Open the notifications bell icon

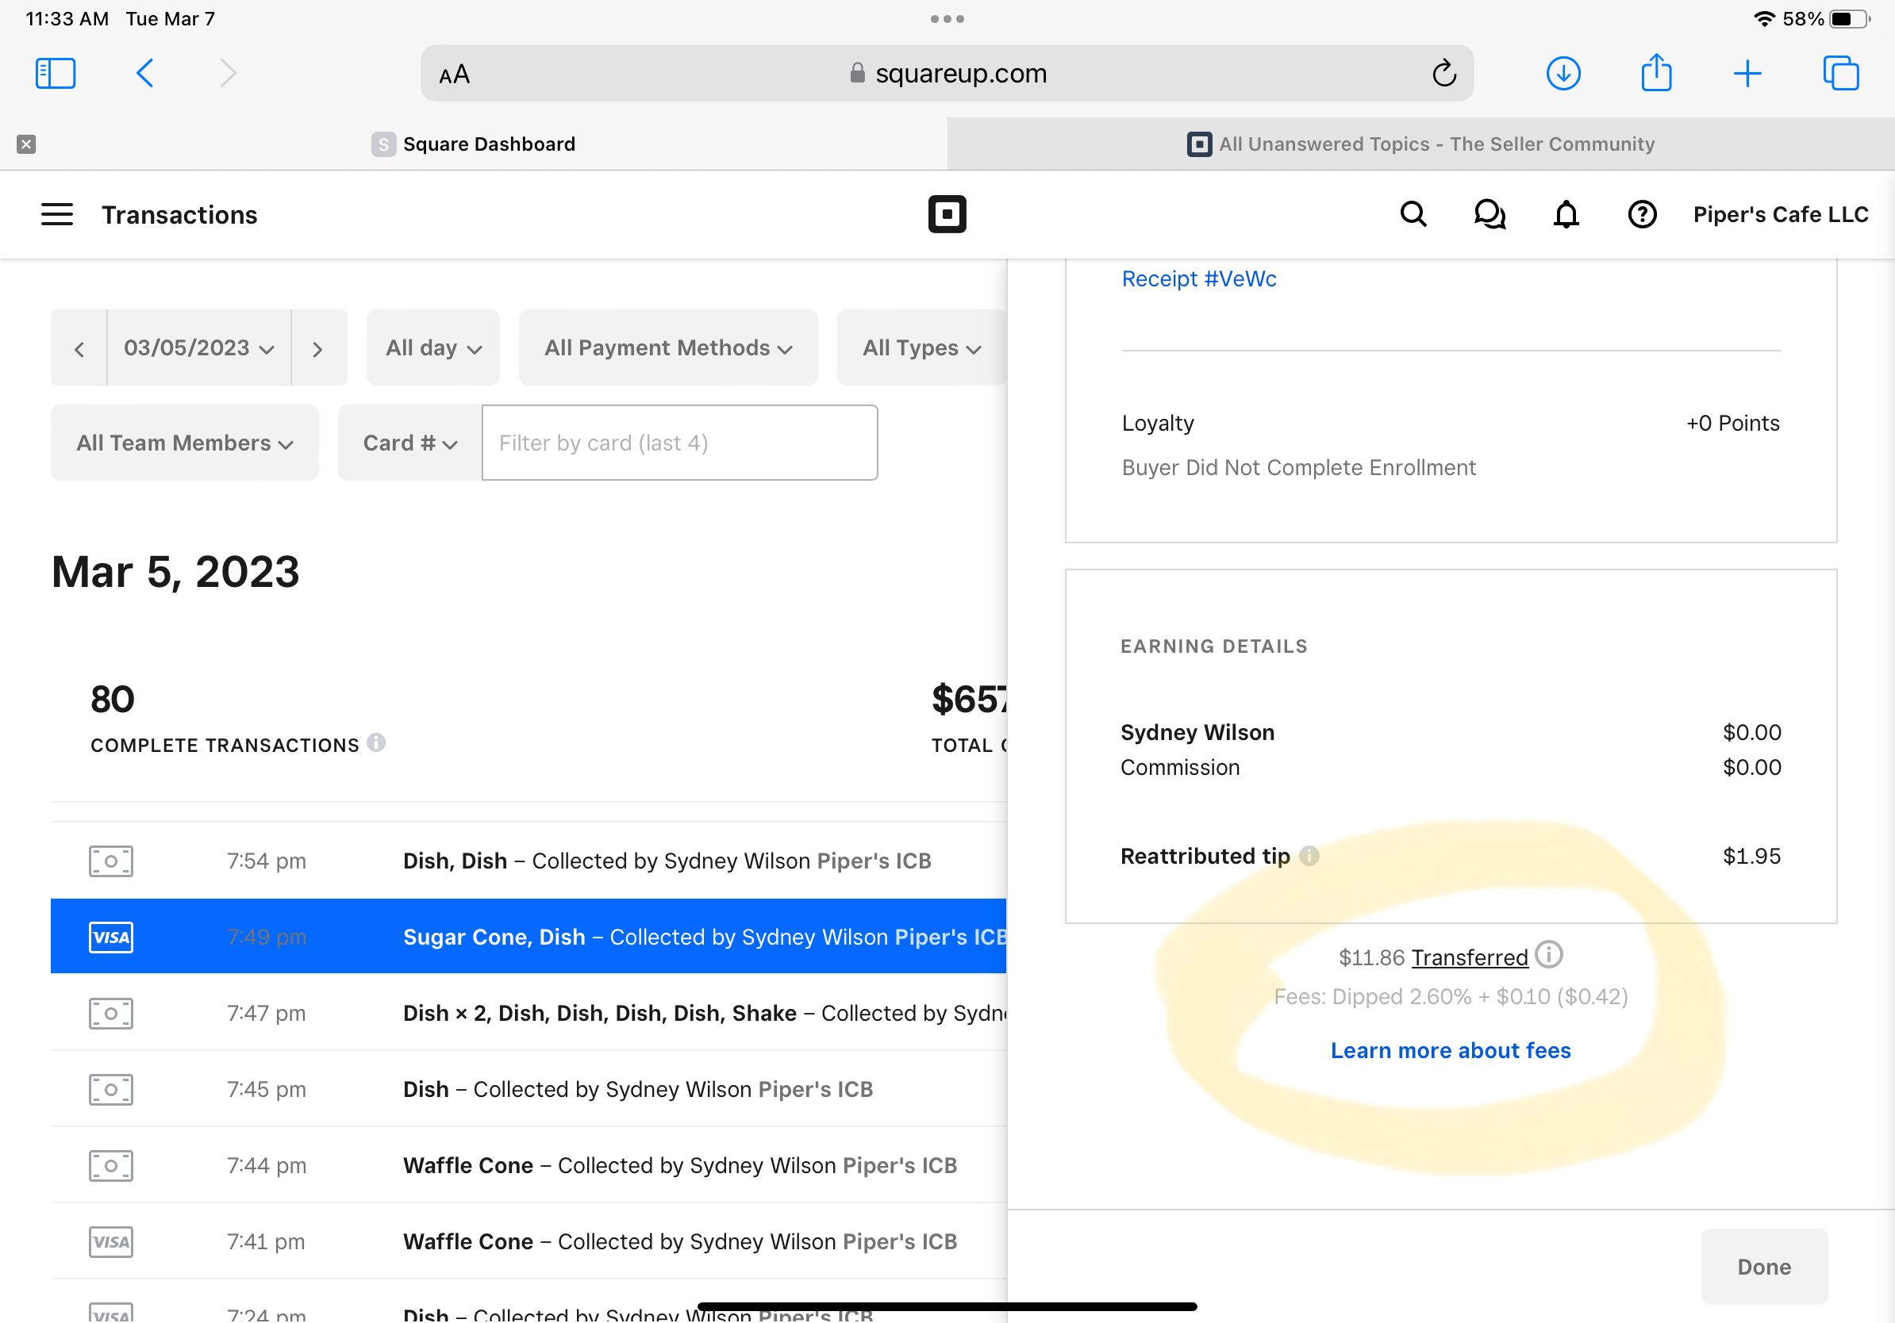pos(1566,214)
